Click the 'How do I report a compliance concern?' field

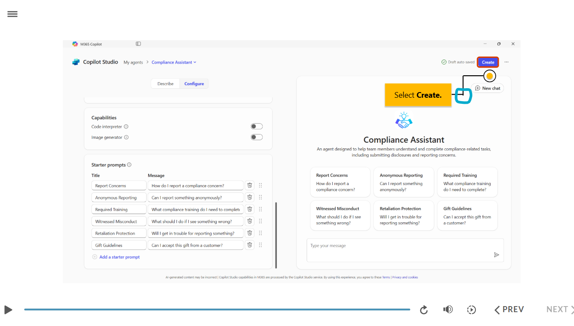(x=196, y=185)
